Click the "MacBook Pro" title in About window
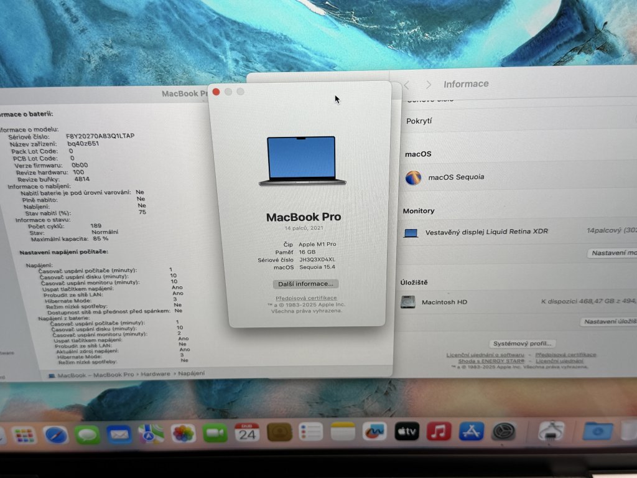This screenshot has width=637, height=478. coord(304,217)
